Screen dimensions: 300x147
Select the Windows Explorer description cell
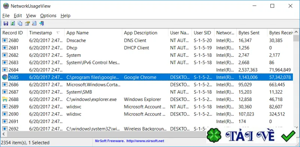point(142,99)
